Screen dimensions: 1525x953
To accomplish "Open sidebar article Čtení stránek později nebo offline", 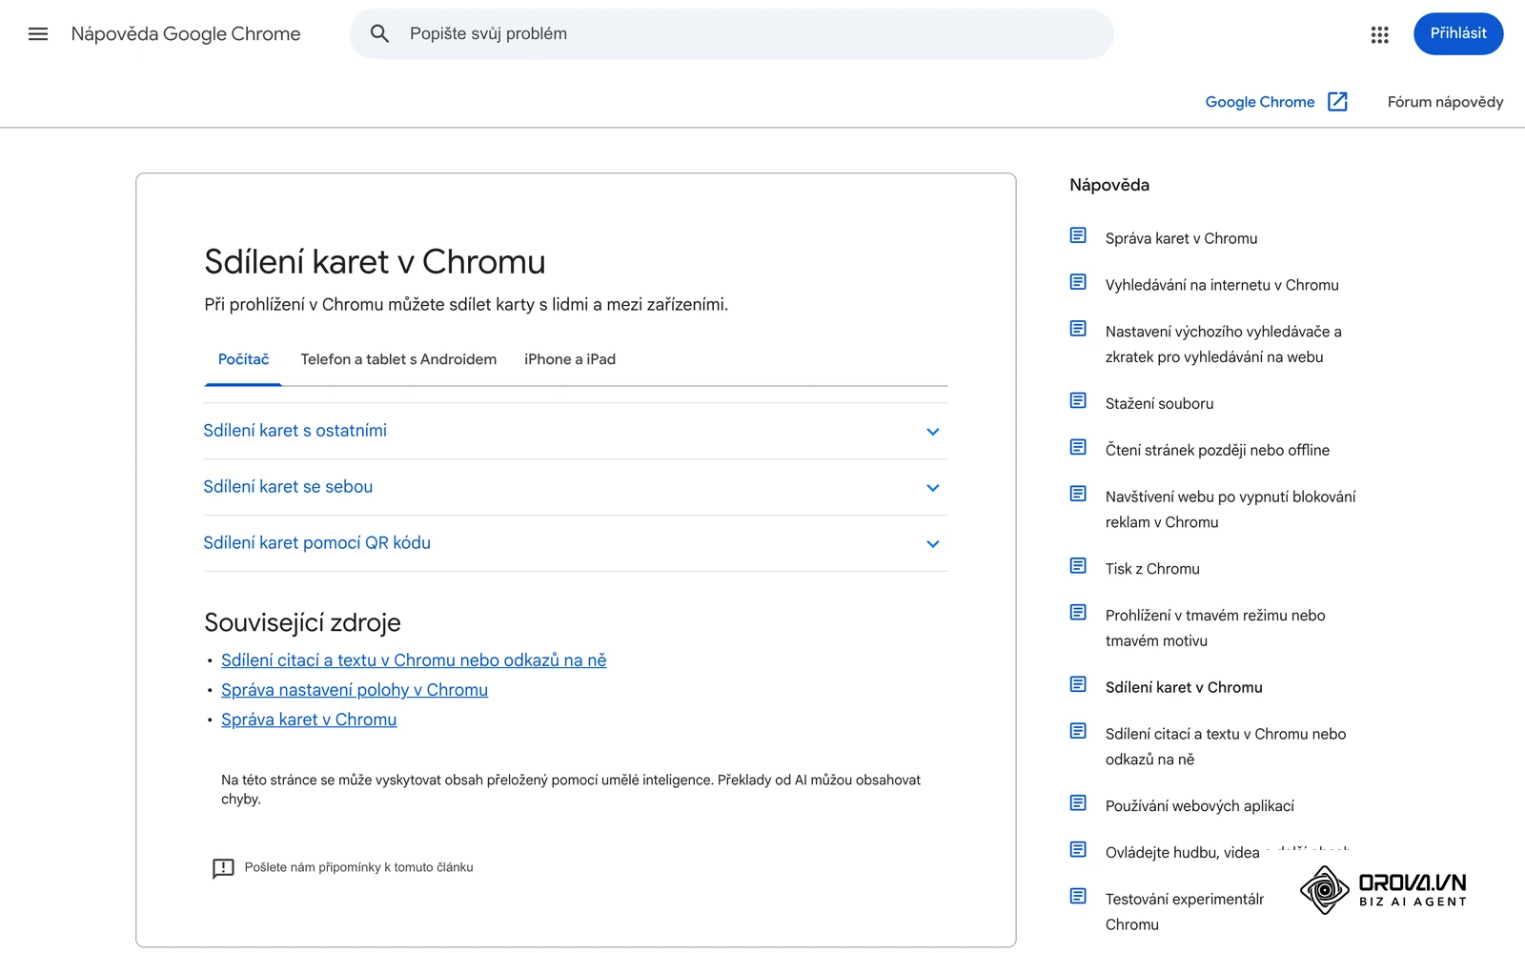I will tap(1217, 450).
